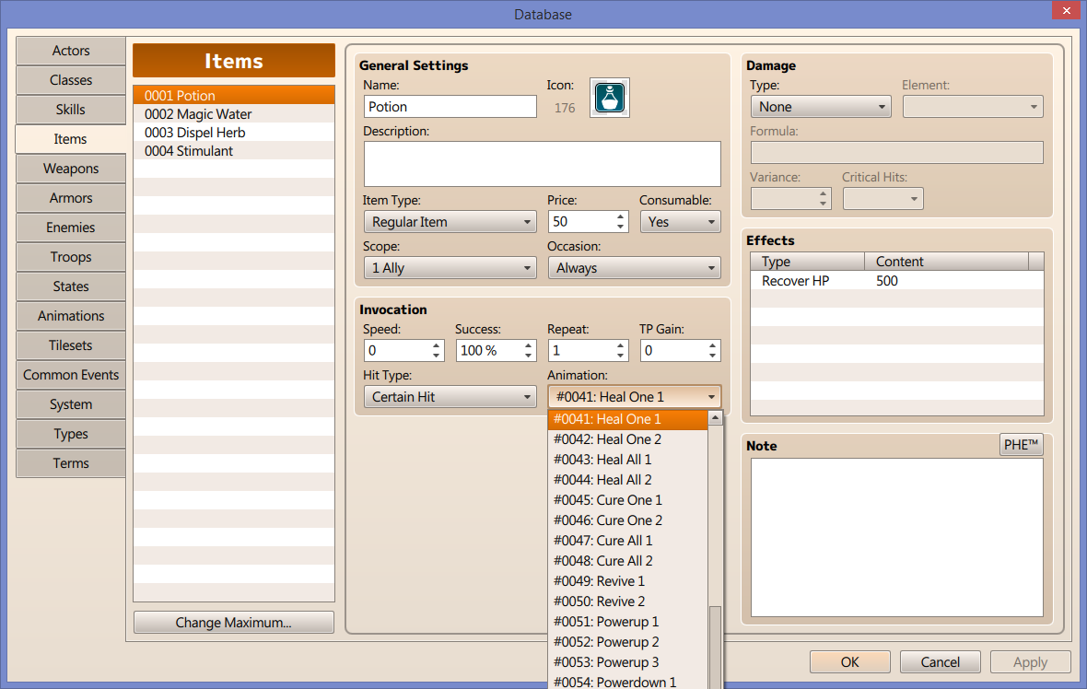Go to the Skills tab

point(71,110)
